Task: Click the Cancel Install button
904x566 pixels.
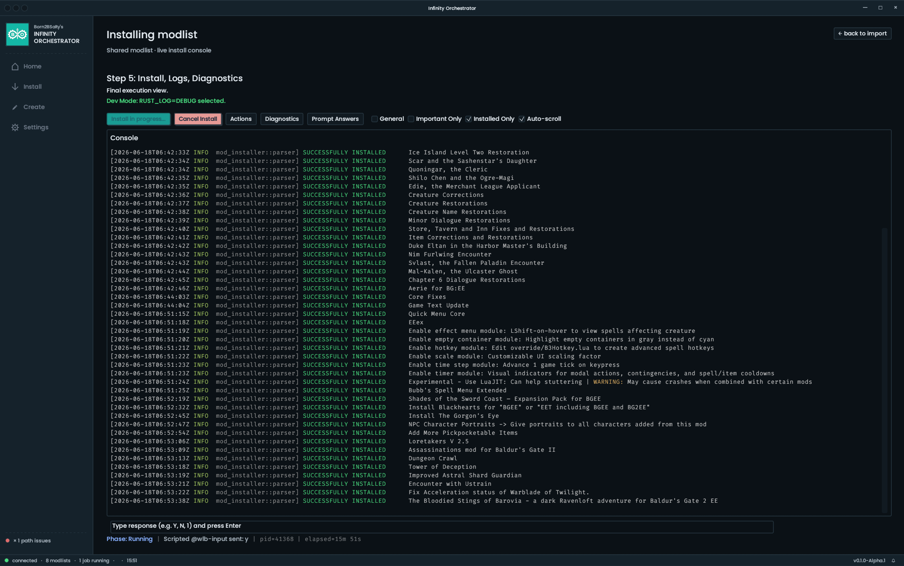Action: click(198, 119)
